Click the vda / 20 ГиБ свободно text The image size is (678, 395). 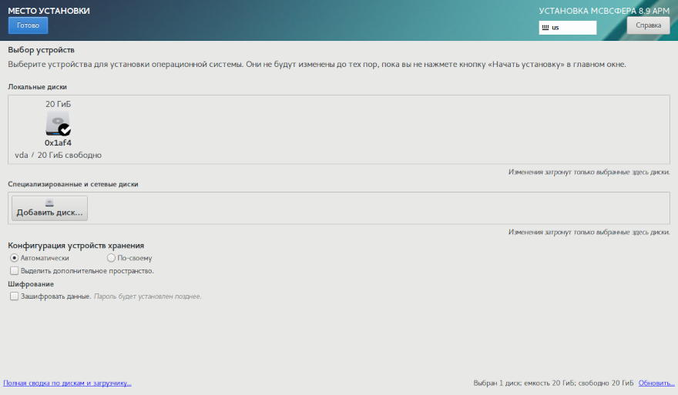click(x=58, y=155)
